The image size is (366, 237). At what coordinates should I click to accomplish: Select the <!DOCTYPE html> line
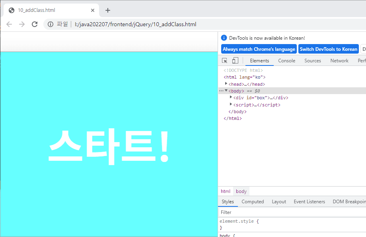(x=243, y=70)
